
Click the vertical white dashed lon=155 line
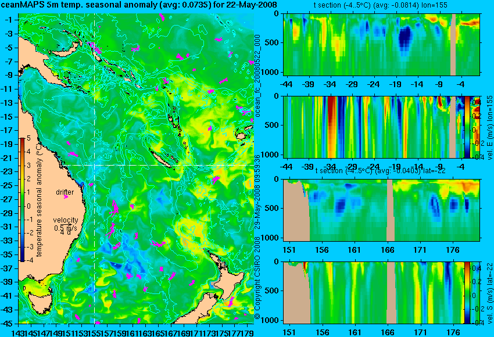pos(95,168)
